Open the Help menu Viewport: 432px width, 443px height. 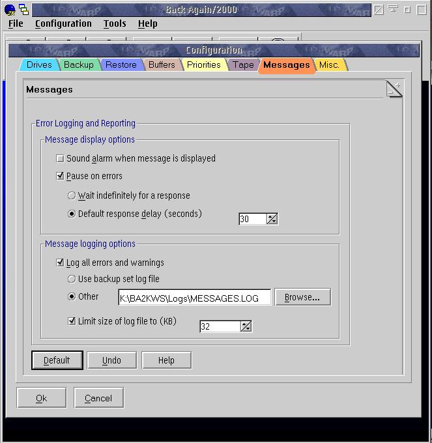(147, 23)
